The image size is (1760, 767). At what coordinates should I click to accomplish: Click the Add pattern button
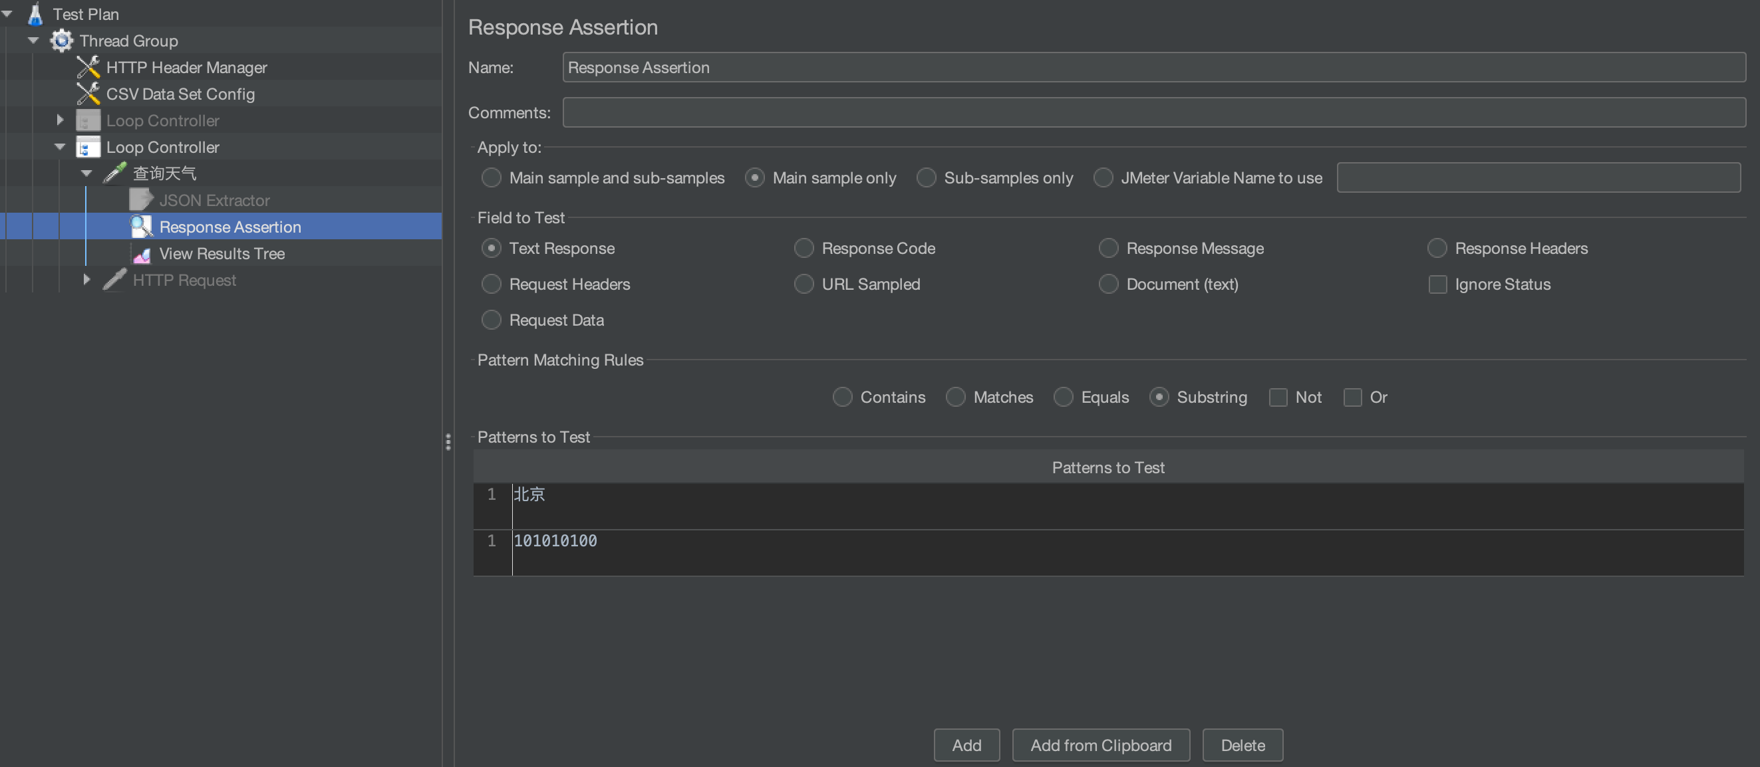click(966, 745)
